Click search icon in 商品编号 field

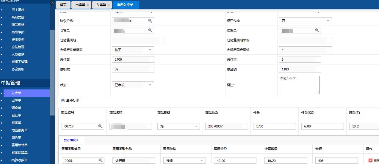(100, 126)
